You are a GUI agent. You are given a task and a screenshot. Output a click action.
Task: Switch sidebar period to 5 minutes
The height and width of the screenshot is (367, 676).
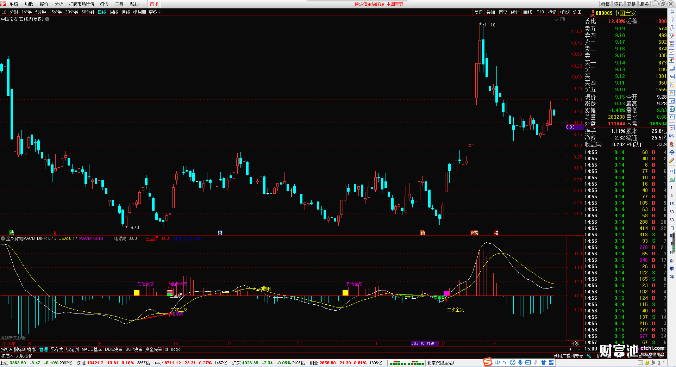pyautogui.click(x=672, y=195)
